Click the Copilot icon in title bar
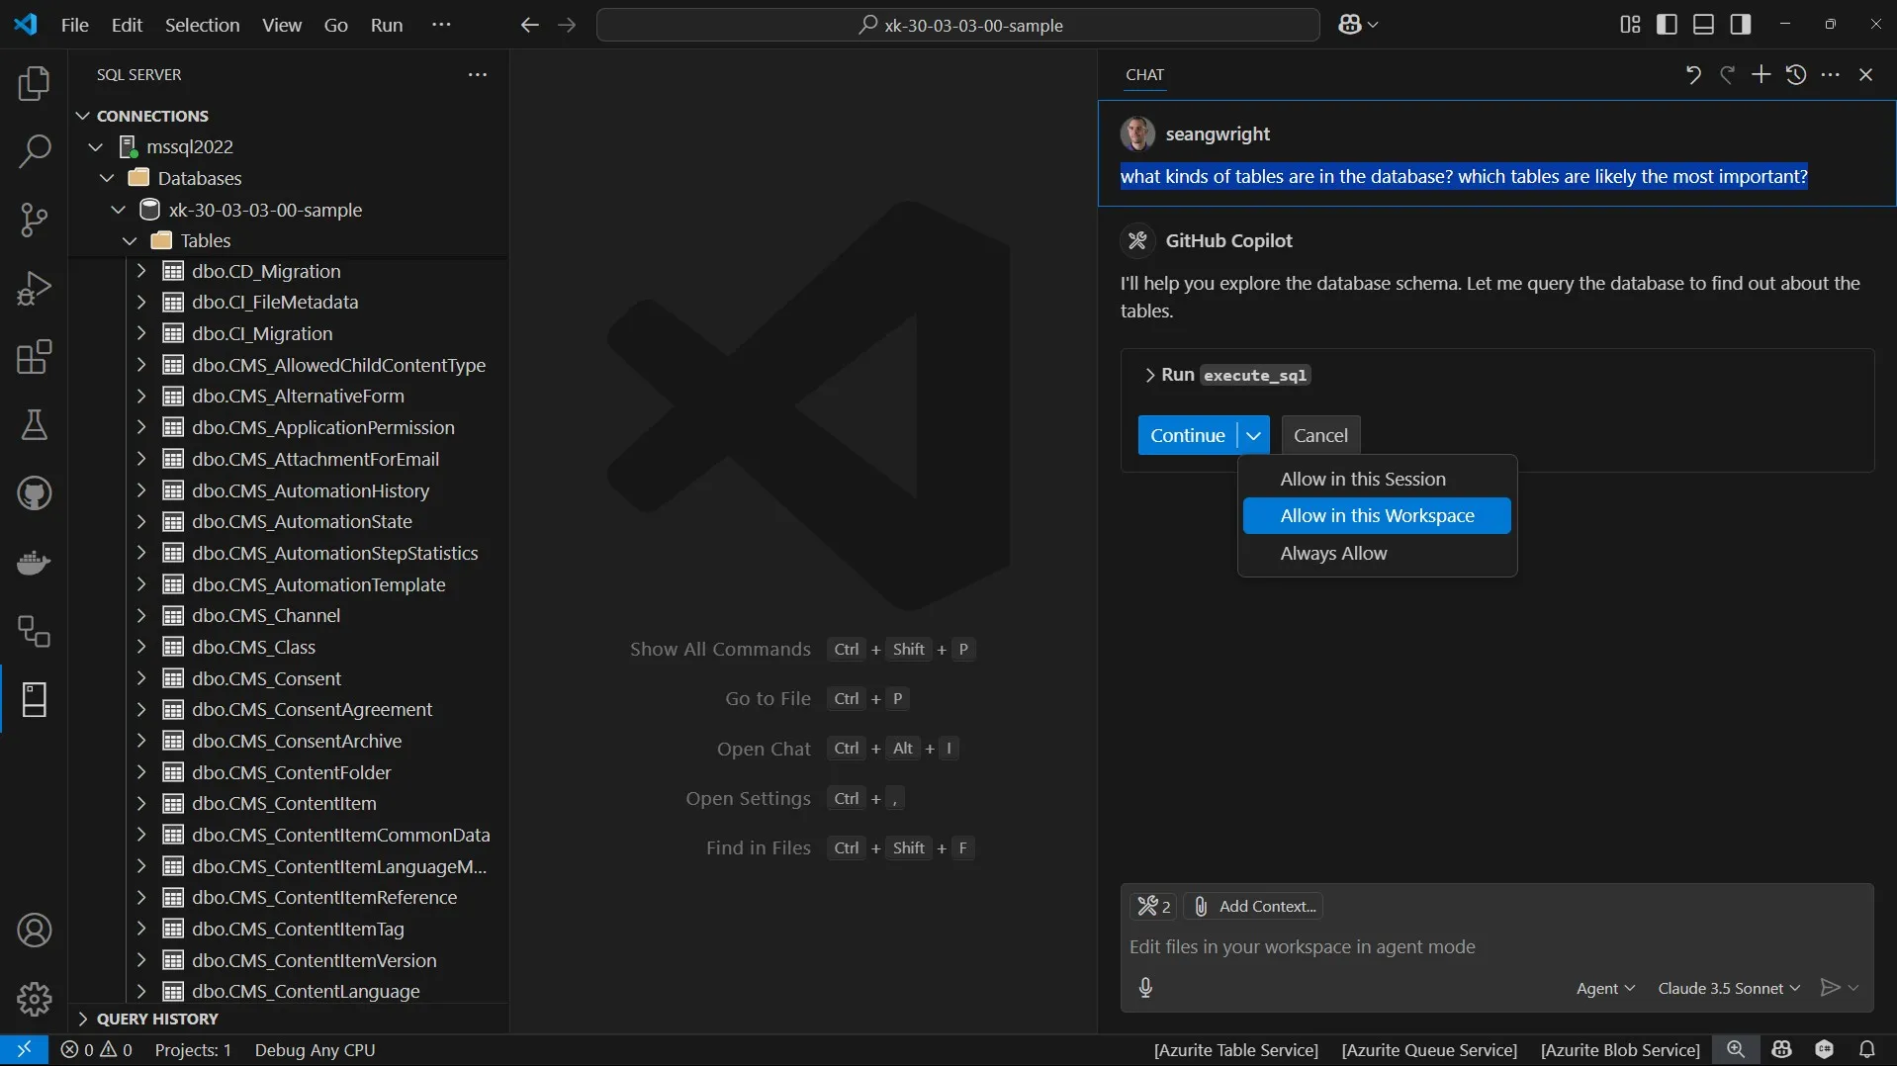This screenshot has width=1897, height=1066. [1350, 25]
